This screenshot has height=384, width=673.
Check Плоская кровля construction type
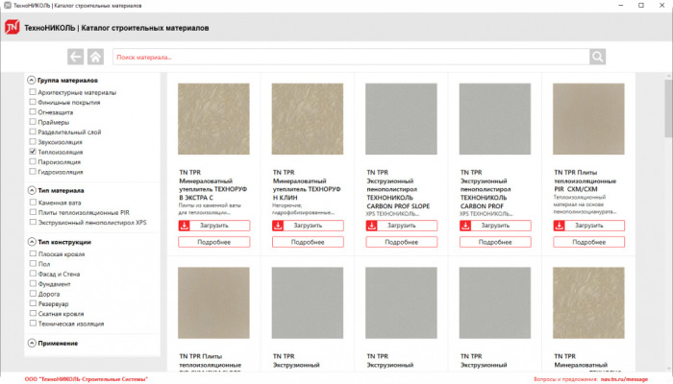(33, 253)
